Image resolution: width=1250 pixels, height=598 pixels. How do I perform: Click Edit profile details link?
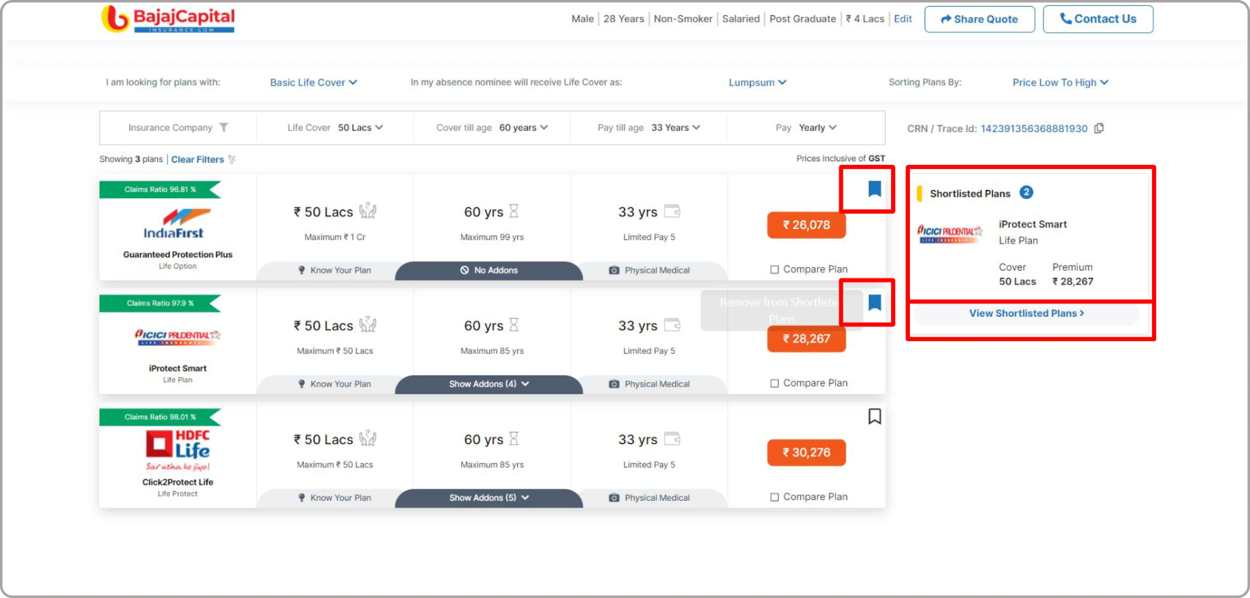[903, 19]
